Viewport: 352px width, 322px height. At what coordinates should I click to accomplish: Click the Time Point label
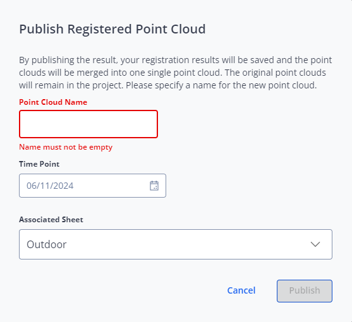point(39,164)
